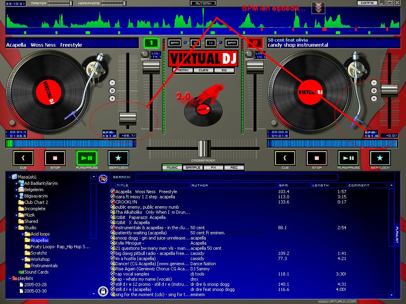Click deck 1 pitch minus button
This screenshot has width=406, height=304.
coord(112,83)
